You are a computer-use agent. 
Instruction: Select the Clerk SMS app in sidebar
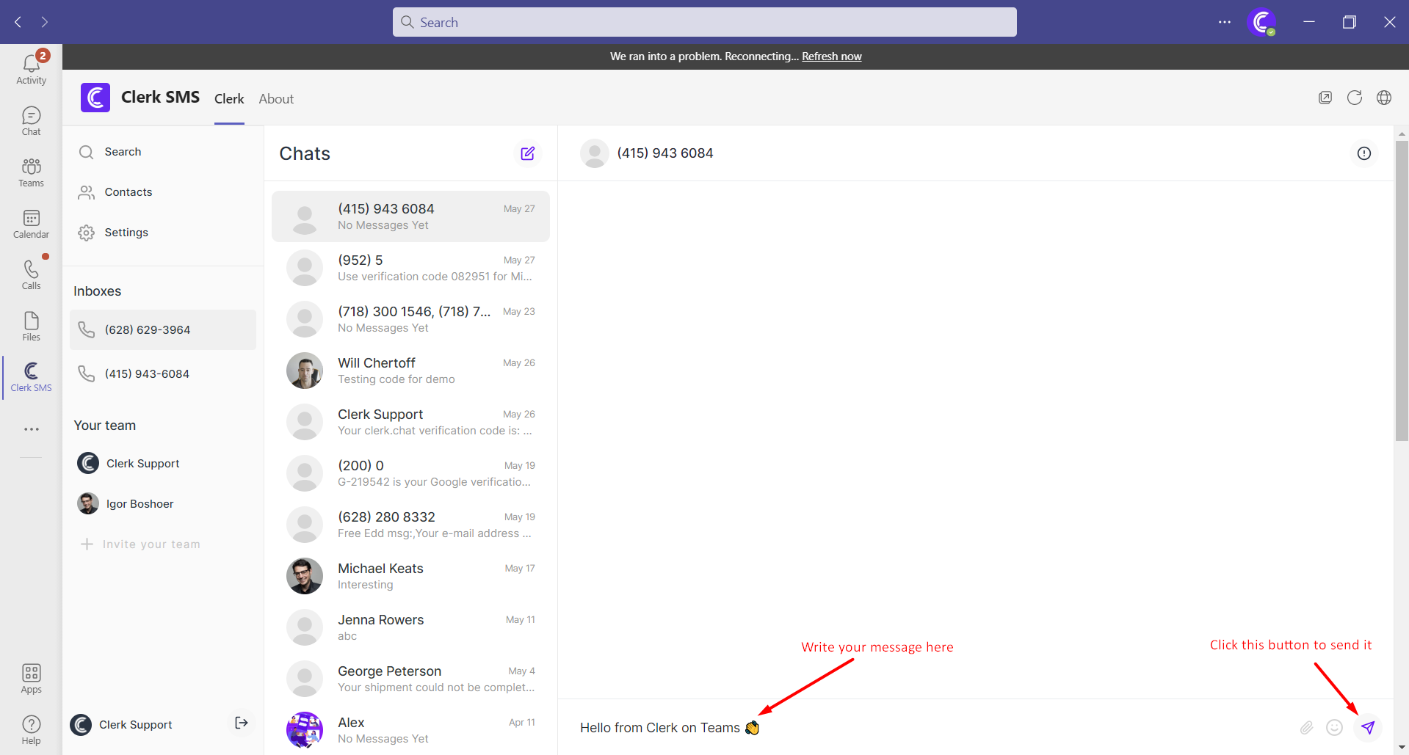[x=31, y=377]
